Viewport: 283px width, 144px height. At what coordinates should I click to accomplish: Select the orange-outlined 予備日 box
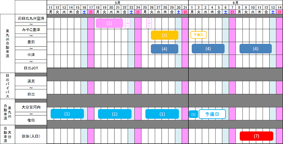(198, 35)
